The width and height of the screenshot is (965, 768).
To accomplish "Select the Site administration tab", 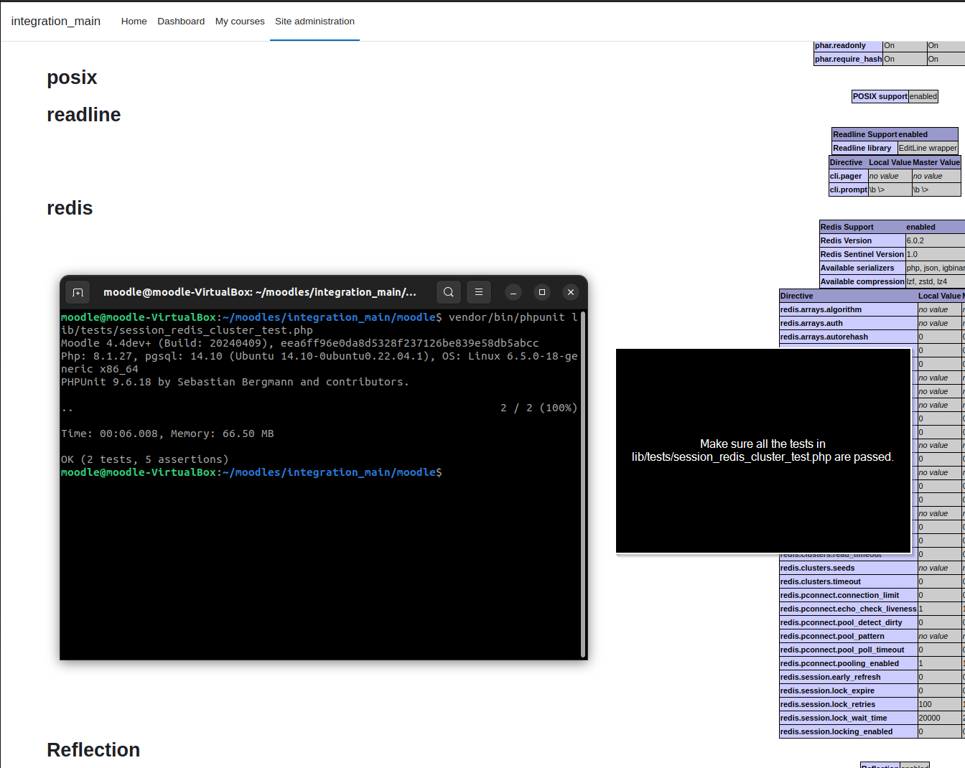I will click(314, 22).
